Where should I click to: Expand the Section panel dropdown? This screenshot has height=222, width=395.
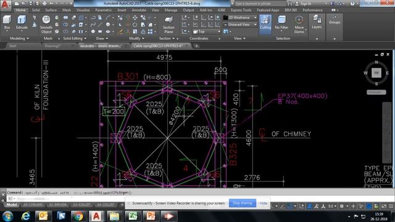[x=167, y=38]
